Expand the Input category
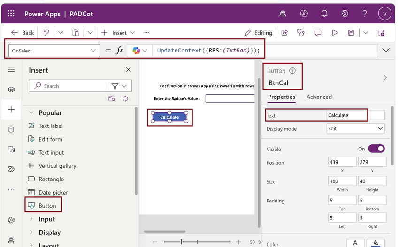The height and width of the screenshot is (247, 399). point(31,219)
